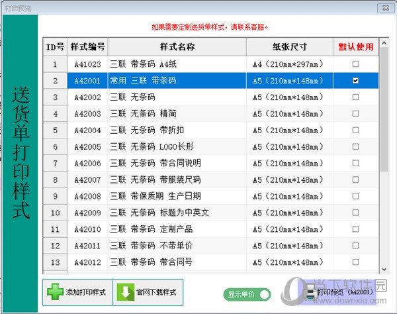Select row header number 2
This screenshot has height=314, width=397.
pos(55,81)
